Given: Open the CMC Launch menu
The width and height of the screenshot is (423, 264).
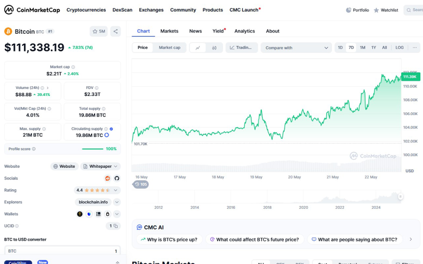Looking at the screenshot, I should (245, 10).
